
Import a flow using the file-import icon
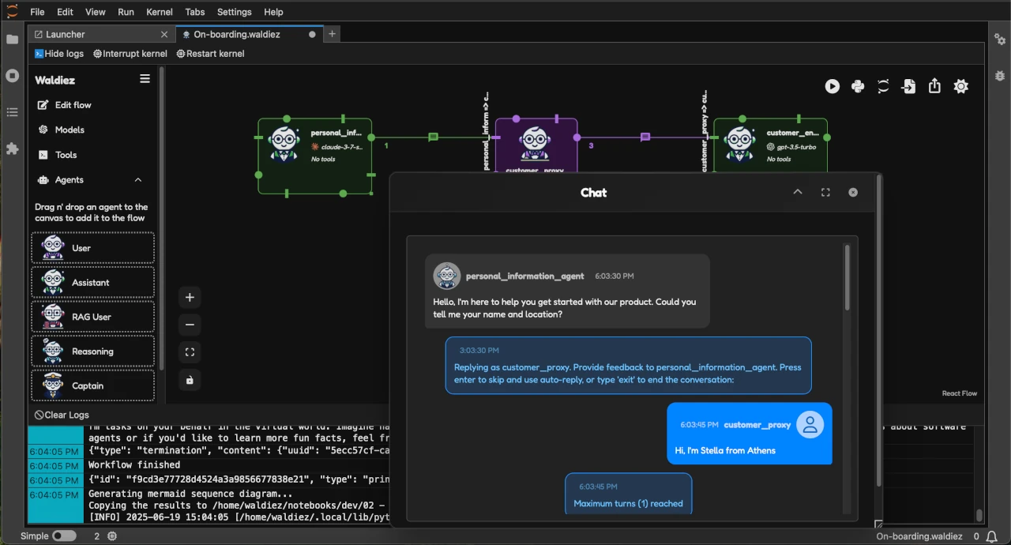[908, 86]
